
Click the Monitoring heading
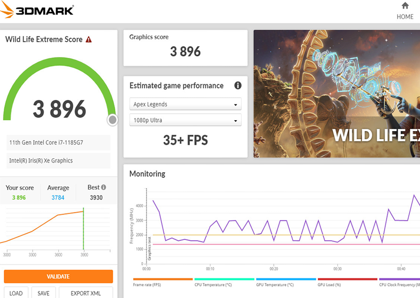point(147,174)
